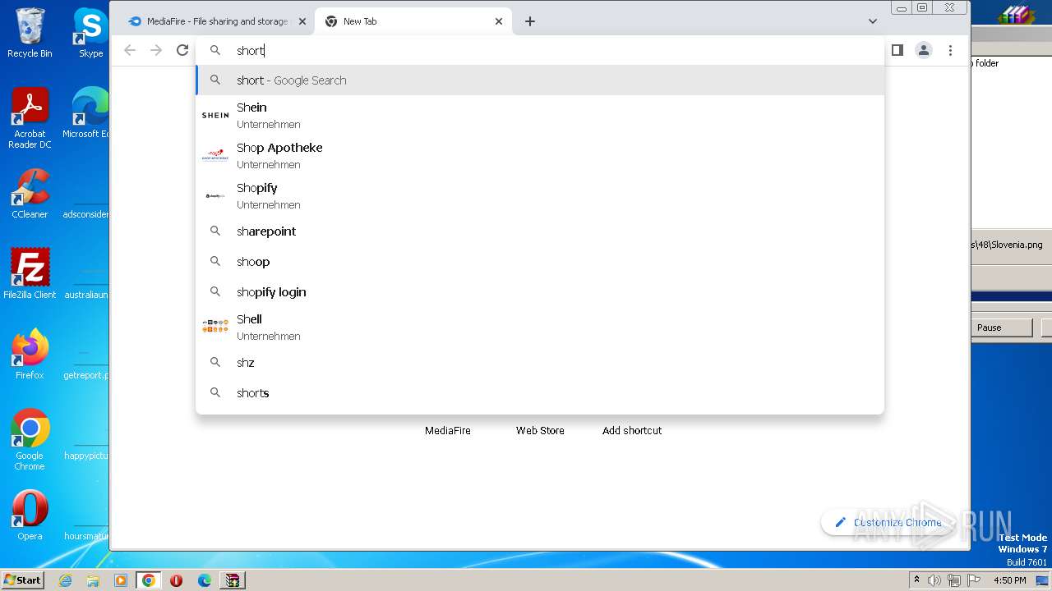Open the file explorer taskbar icon

[x=93, y=580]
